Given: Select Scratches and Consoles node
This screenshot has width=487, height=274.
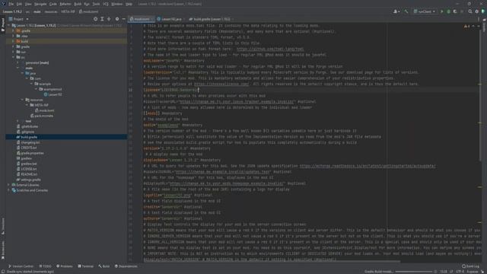Looking at the screenshot, I should [30, 190].
